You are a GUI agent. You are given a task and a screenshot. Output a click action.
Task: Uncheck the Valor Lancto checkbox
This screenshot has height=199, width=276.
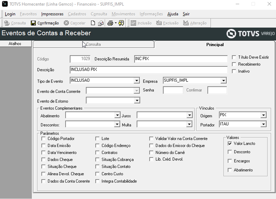(230, 144)
